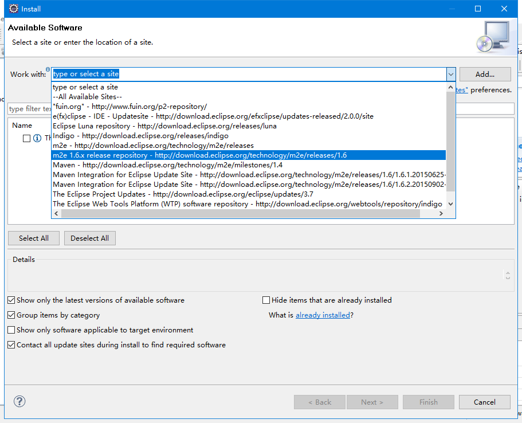Select Maven milestones/1.4 site
Viewport: 522px width, 423px height.
[249, 165]
